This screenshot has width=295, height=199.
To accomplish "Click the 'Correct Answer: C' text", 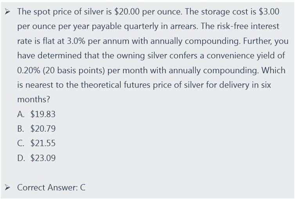I will click(x=51, y=187).
